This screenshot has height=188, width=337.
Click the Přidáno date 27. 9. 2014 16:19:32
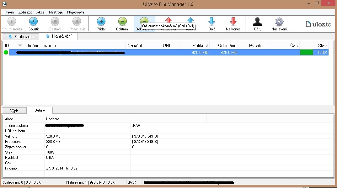(62, 168)
